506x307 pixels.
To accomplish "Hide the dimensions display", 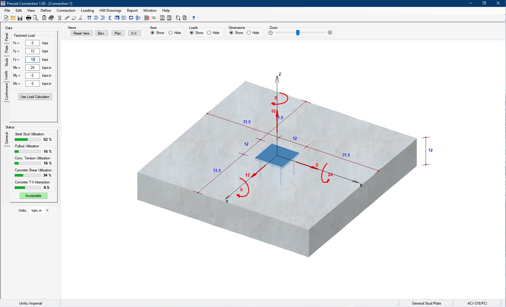I will (x=249, y=33).
